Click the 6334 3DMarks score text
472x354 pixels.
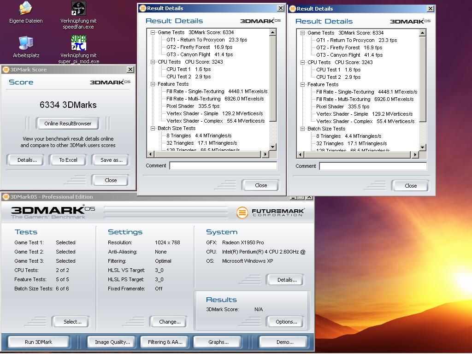point(68,105)
